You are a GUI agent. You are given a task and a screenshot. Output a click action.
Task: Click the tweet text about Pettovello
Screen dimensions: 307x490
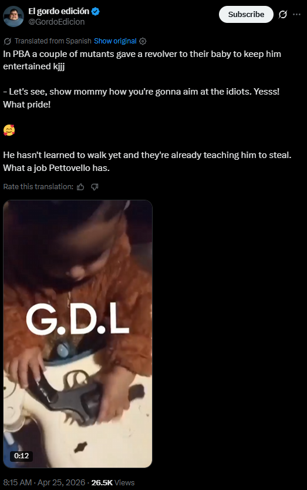(147, 162)
